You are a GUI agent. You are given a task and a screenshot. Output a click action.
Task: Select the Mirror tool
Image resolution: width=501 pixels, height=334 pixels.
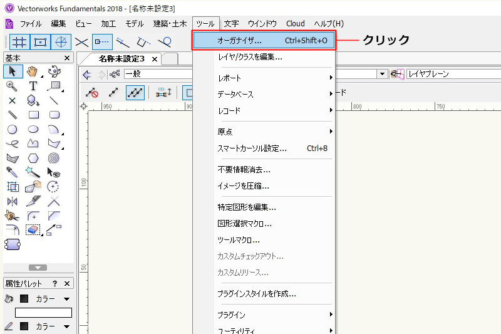click(x=12, y=202)
